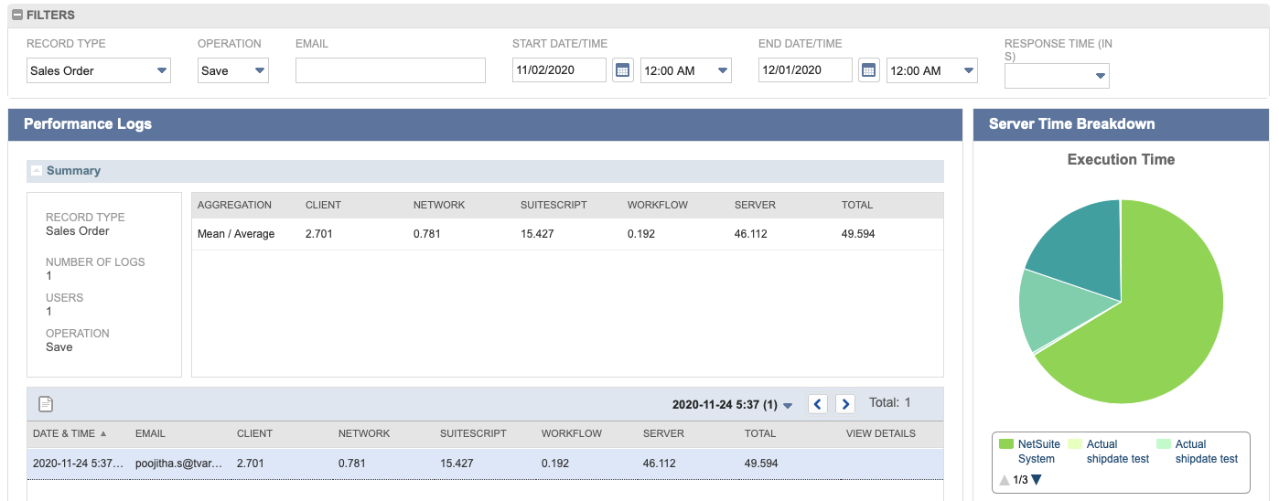Click the 15.427 SuiteScript value in log row
The width and height of the screenshot is (1279, 501).
coord(457,464)
